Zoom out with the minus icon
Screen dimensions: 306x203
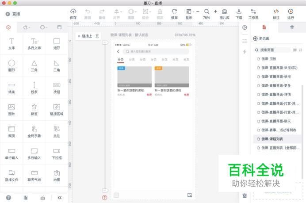[198, 11]
